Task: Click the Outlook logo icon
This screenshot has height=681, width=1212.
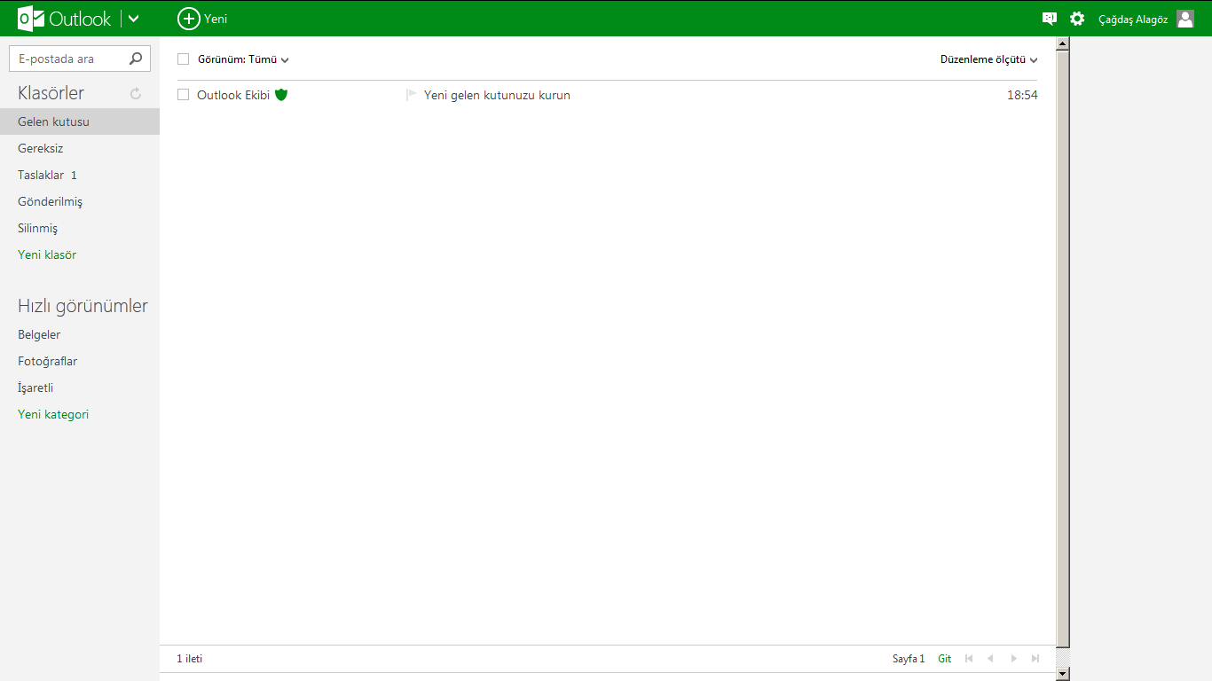Action: [31, 19]
